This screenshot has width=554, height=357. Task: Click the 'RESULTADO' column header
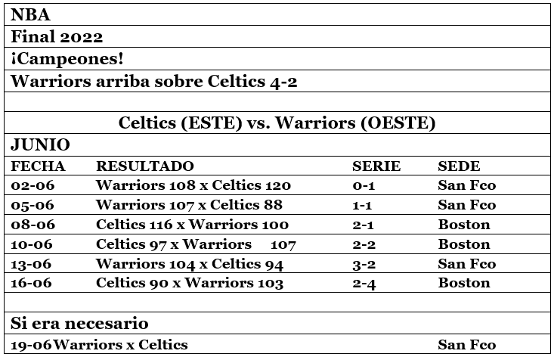point(144,166)
